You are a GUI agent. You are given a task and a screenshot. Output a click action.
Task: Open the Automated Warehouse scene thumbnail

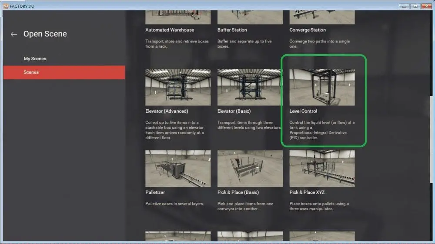[x=178, y=17]
